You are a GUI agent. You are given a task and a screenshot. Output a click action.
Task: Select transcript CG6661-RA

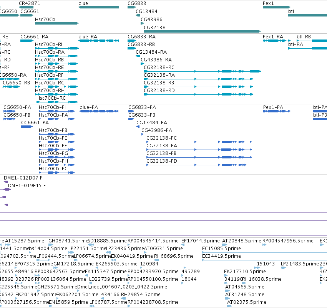(x=27, y=41)
